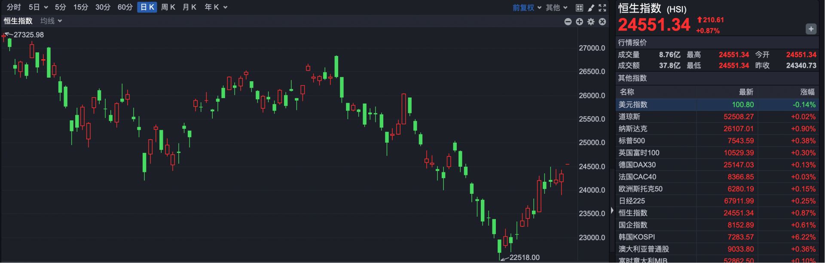Select the 日K daily candlestick tab

tap(147, 7)
